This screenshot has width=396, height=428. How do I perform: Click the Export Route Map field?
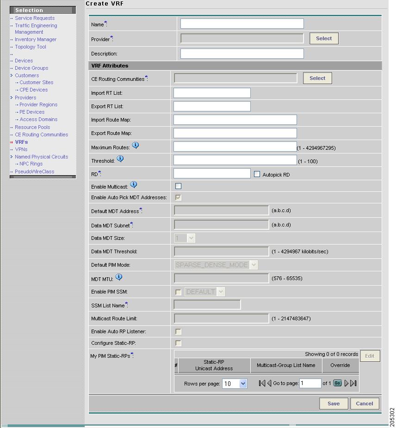coord(235,133)
